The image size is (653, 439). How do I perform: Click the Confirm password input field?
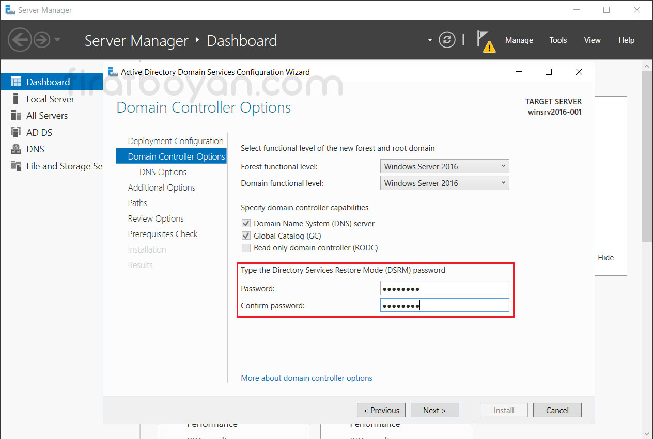pyautogui.click(x=445, y=305)
